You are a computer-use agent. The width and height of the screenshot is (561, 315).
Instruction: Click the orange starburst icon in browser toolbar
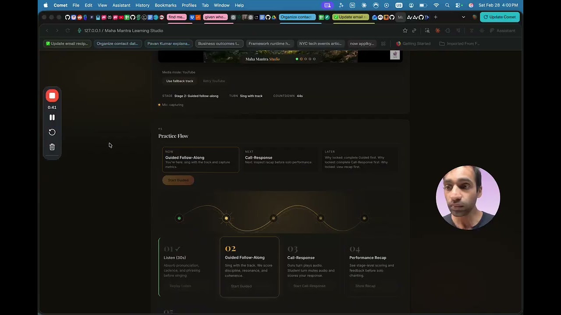(x=437, y=31)
